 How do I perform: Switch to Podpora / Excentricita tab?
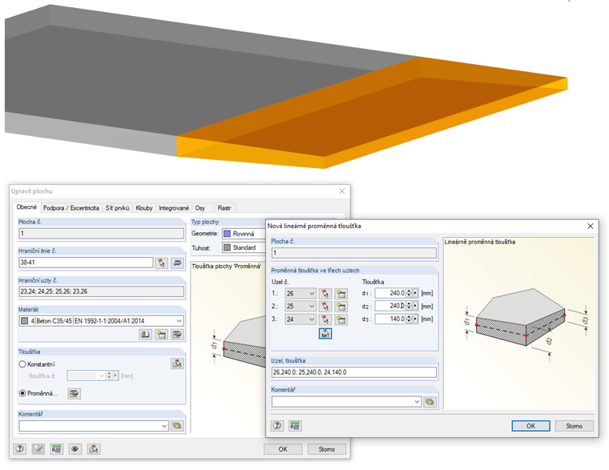pos(71,208)
